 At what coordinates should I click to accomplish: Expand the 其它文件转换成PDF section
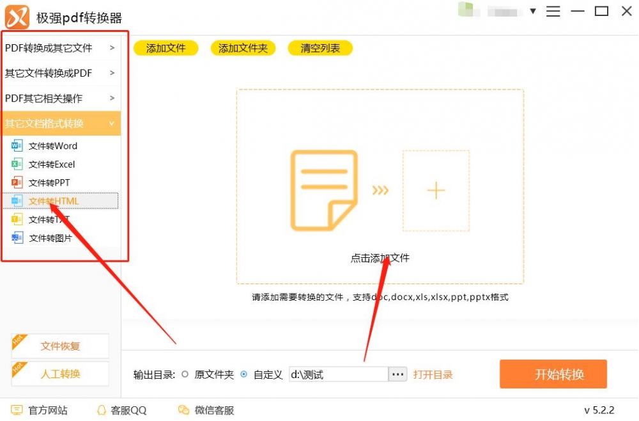pos(61,73)
